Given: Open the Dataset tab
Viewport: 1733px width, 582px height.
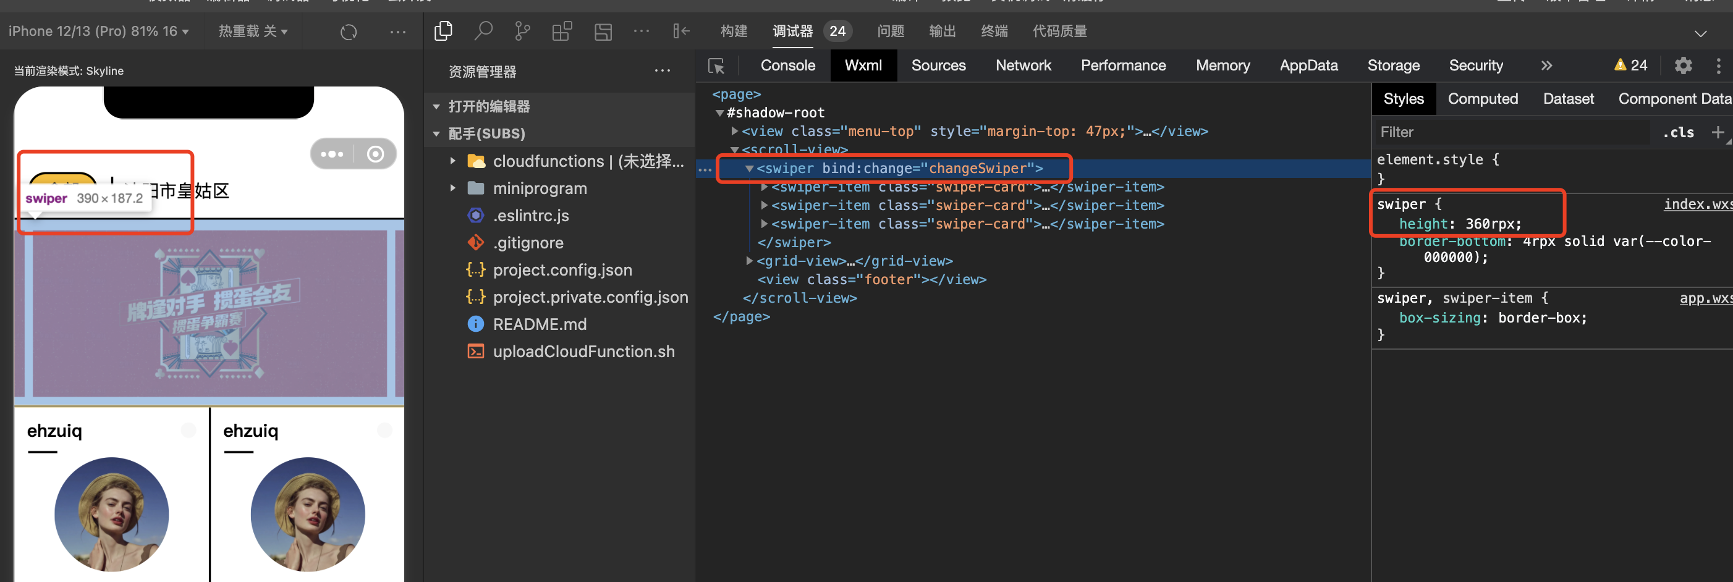Looking at the screenshot, I should (x=1568, y=99).
